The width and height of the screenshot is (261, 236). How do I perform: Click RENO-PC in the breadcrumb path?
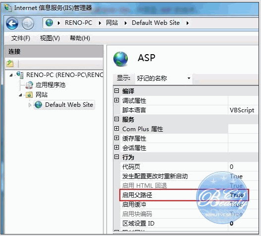pyautogui.click(x=78, y=23)
